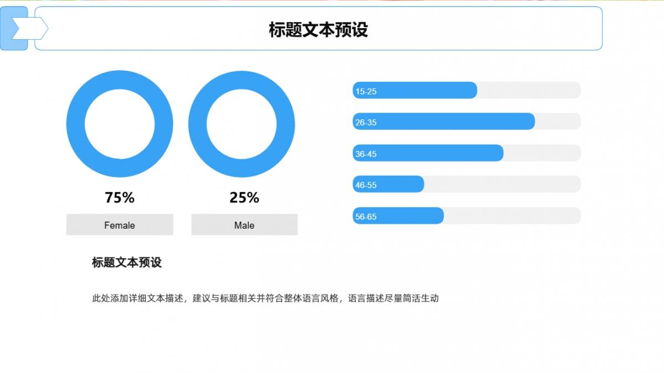664x373 pixels.
Task: Click the blue 46-55 age bar
Action: click(x=388, y=185)
